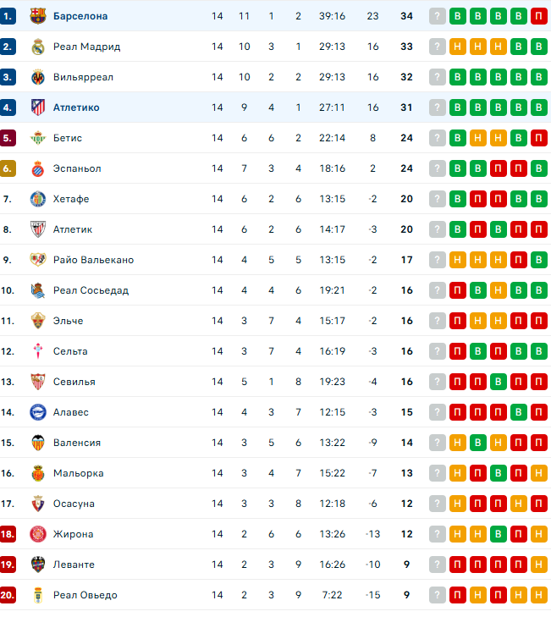Click the gray question badge for Жирона
Screen dimensions: 551x617
pyautogui.click(x=437, y=534)
